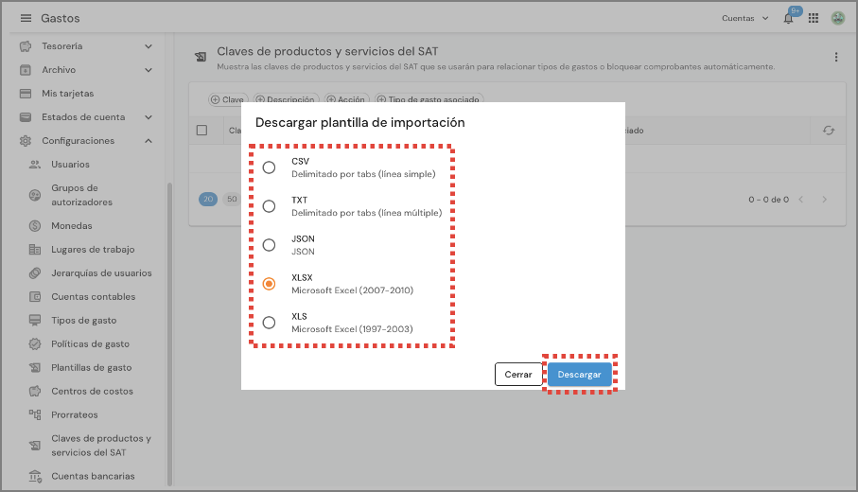
Task: Go to previous page of results
Action: pyautogui.click(x=800, y=200)
